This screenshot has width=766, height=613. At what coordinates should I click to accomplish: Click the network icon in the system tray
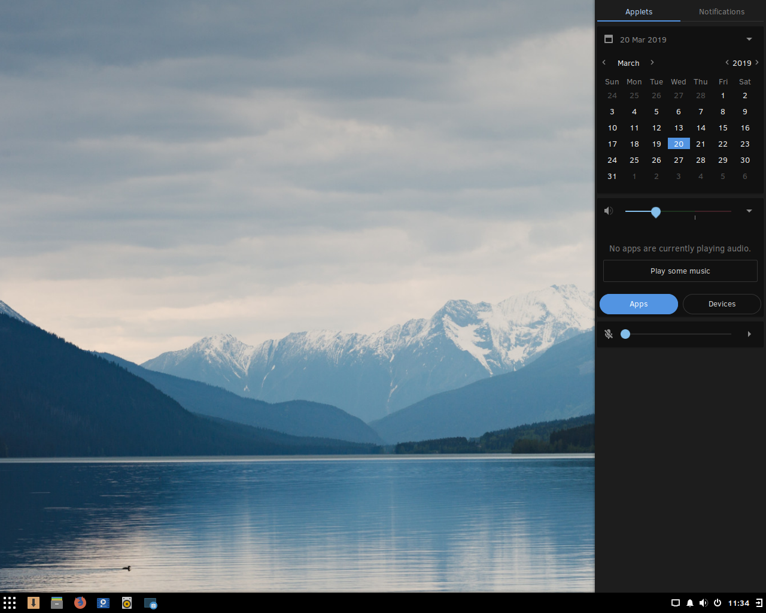pyautogui.click(x=676, y=603)
